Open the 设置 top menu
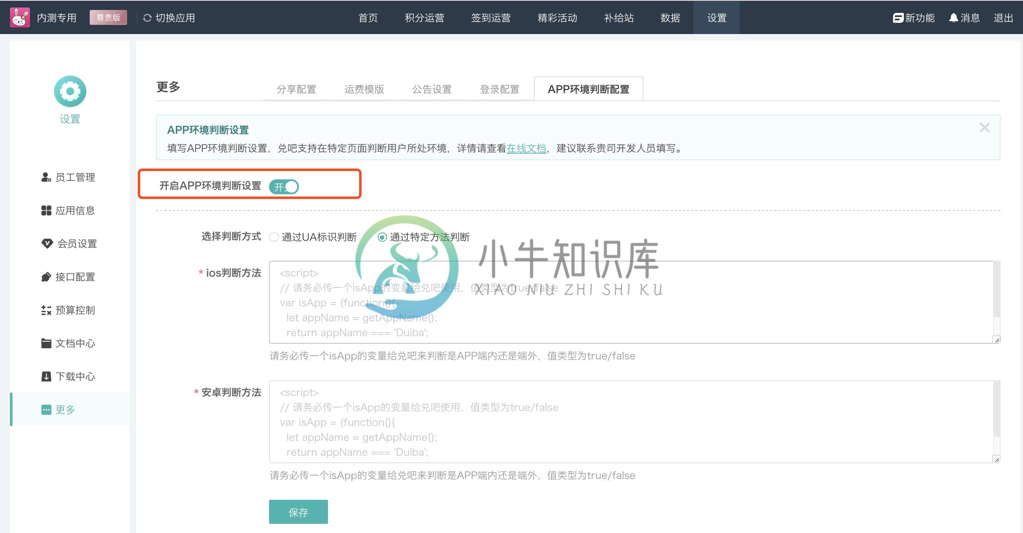The height and width of the screenshot is (533, 1023). coord(717,18)
